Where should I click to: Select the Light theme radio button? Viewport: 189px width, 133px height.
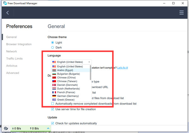coord(53,43)
